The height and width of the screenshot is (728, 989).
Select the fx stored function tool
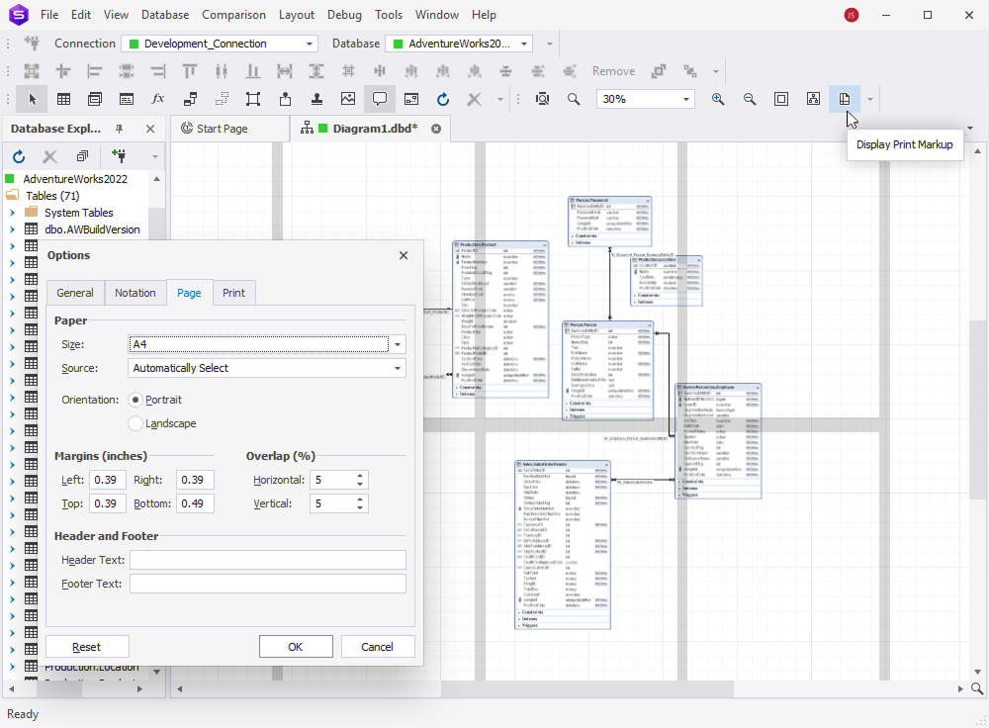(x=158, y=99)
